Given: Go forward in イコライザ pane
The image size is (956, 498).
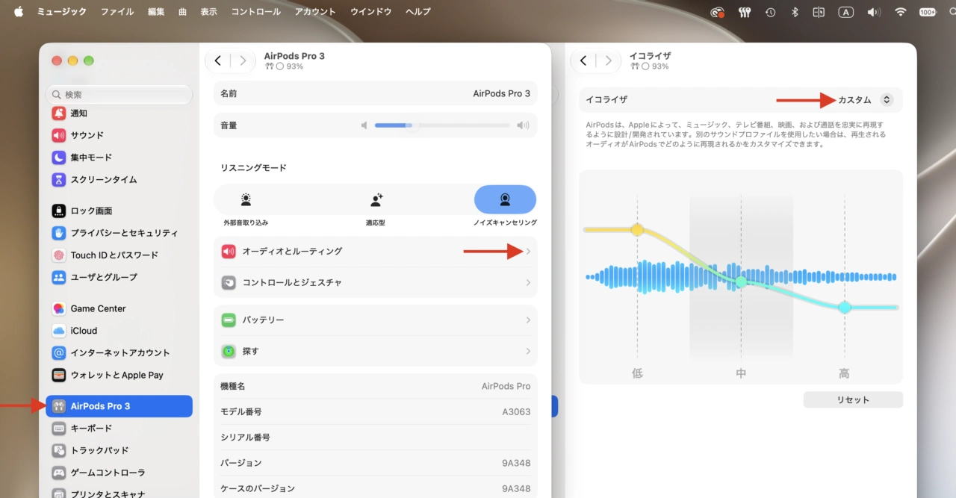Looking at the screenshot, I should (x=609, y=61).
